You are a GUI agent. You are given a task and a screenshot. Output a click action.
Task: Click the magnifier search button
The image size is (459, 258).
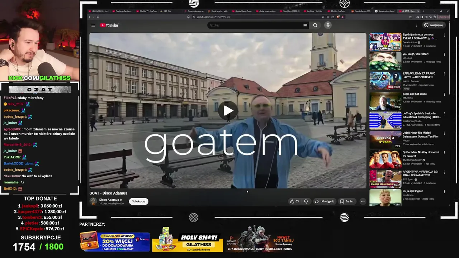(315, 25)
